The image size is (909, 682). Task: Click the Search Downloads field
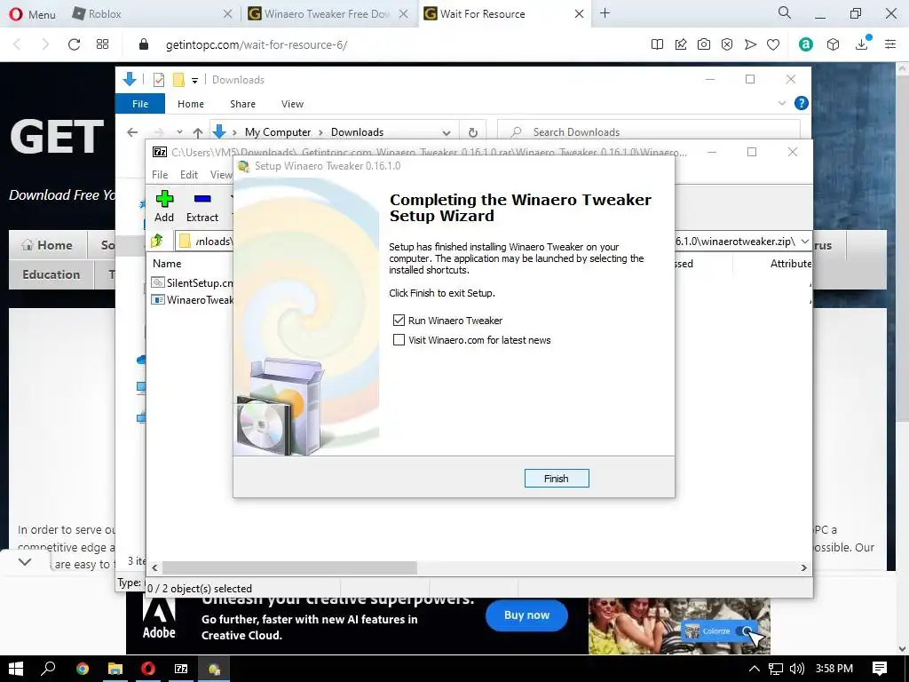[649, 132]
